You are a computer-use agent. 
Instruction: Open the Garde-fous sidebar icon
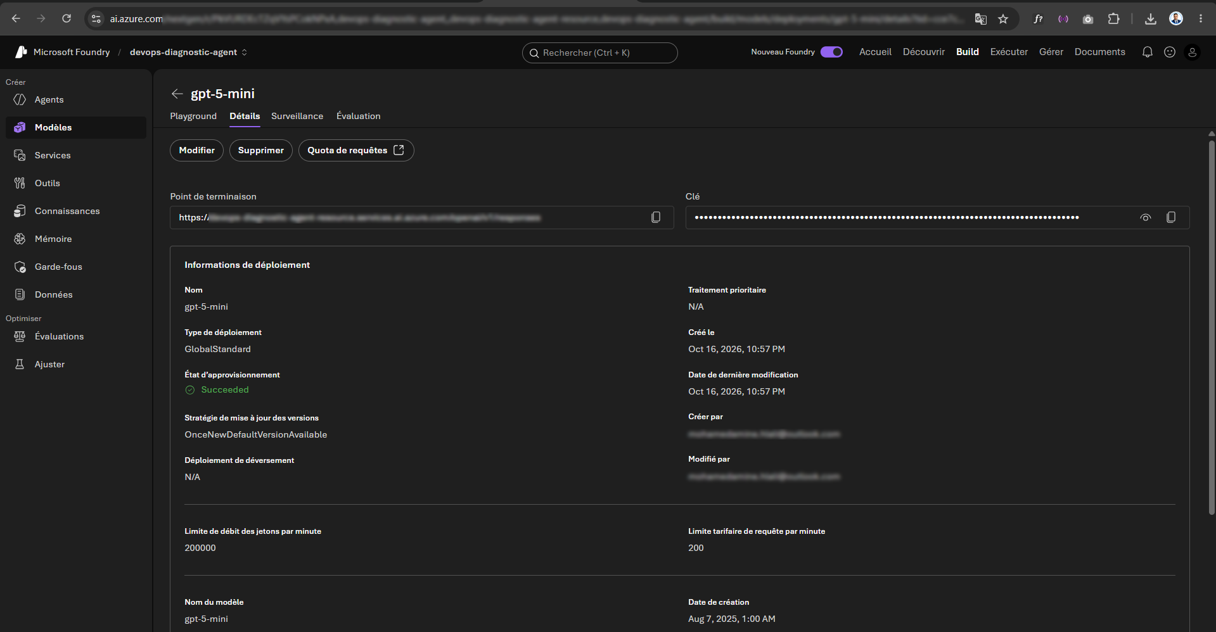tap(20, 267)
